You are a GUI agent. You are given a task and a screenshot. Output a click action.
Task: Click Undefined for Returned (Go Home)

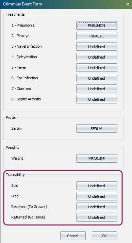coord(97,217)
